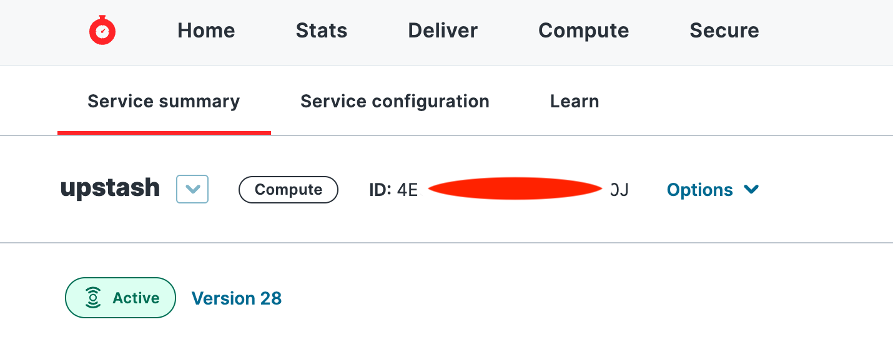Click the chevron arrow beside Options
This screenshot has height=347, width=893.
coord(751,189)
